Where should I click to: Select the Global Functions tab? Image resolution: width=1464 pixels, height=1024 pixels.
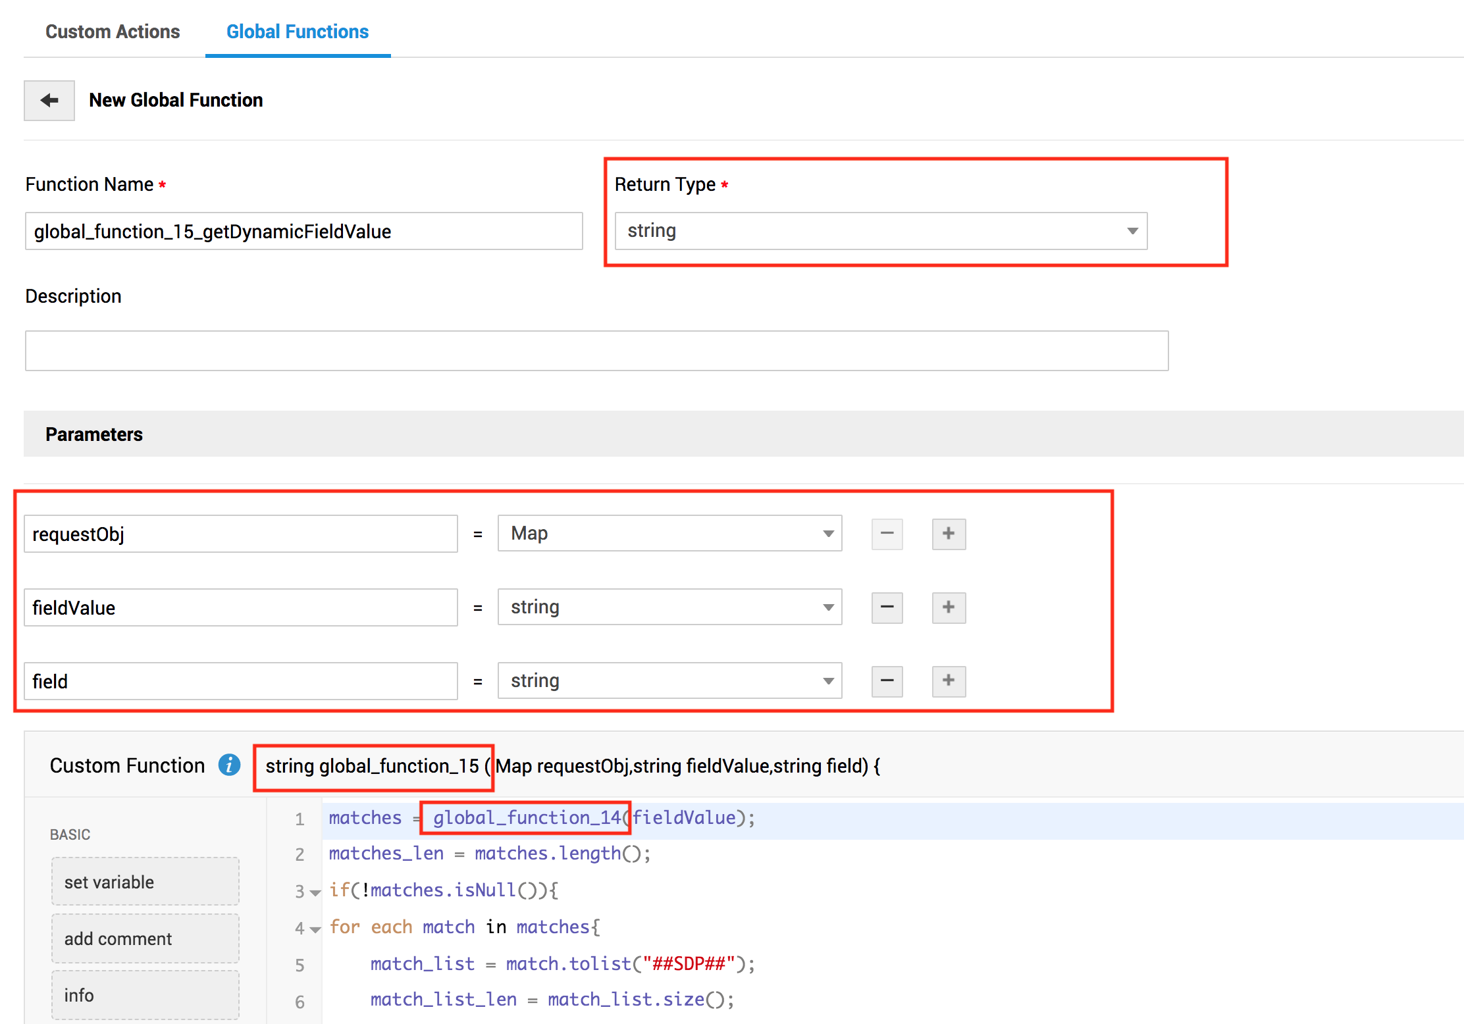(x=298, y=32)
